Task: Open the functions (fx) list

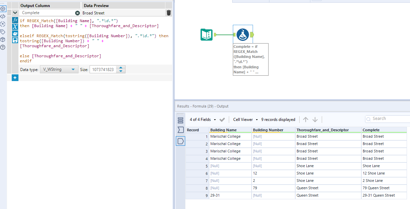Action: coord(15,20)
